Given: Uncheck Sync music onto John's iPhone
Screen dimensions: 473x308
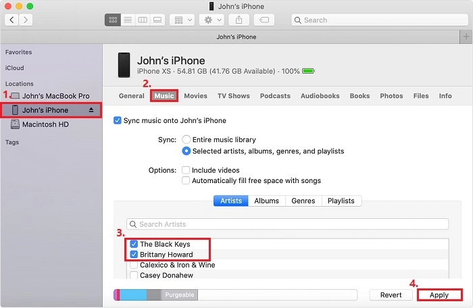Looking at the screenshot, I should pyautogui.click(x=118, y=120).
